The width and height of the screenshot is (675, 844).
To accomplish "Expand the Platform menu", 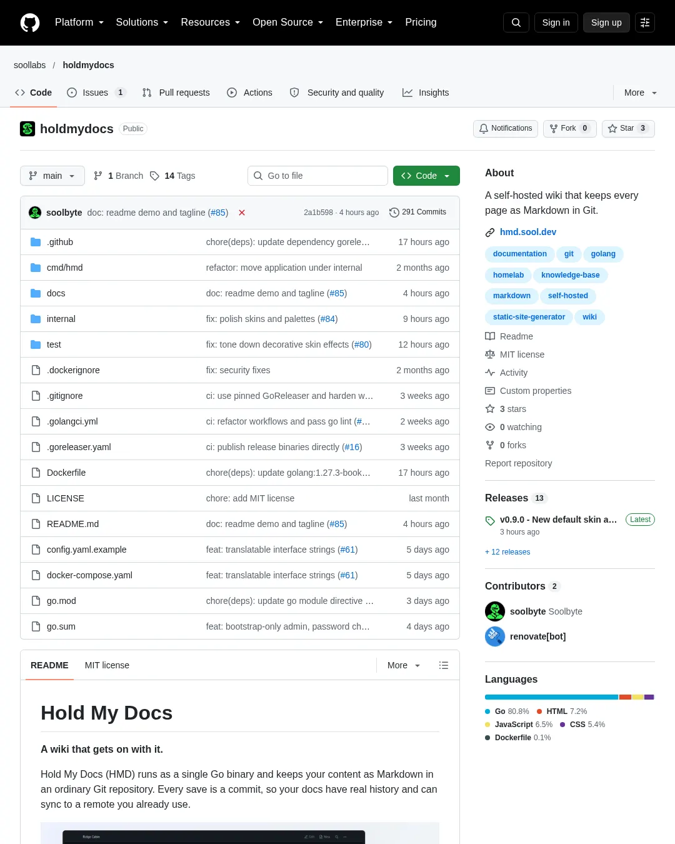I will click(79, 23).
